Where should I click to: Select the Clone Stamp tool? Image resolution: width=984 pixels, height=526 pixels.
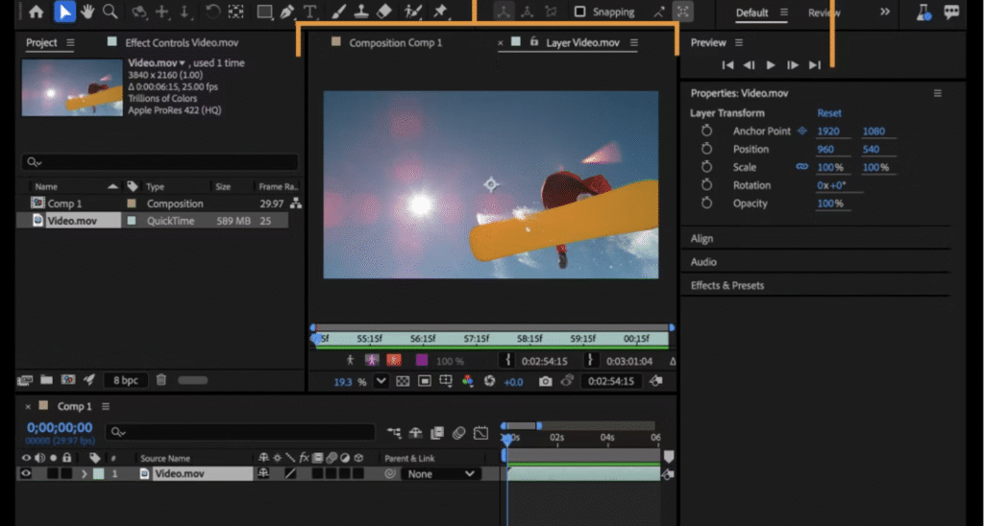[x=361, y=12]
